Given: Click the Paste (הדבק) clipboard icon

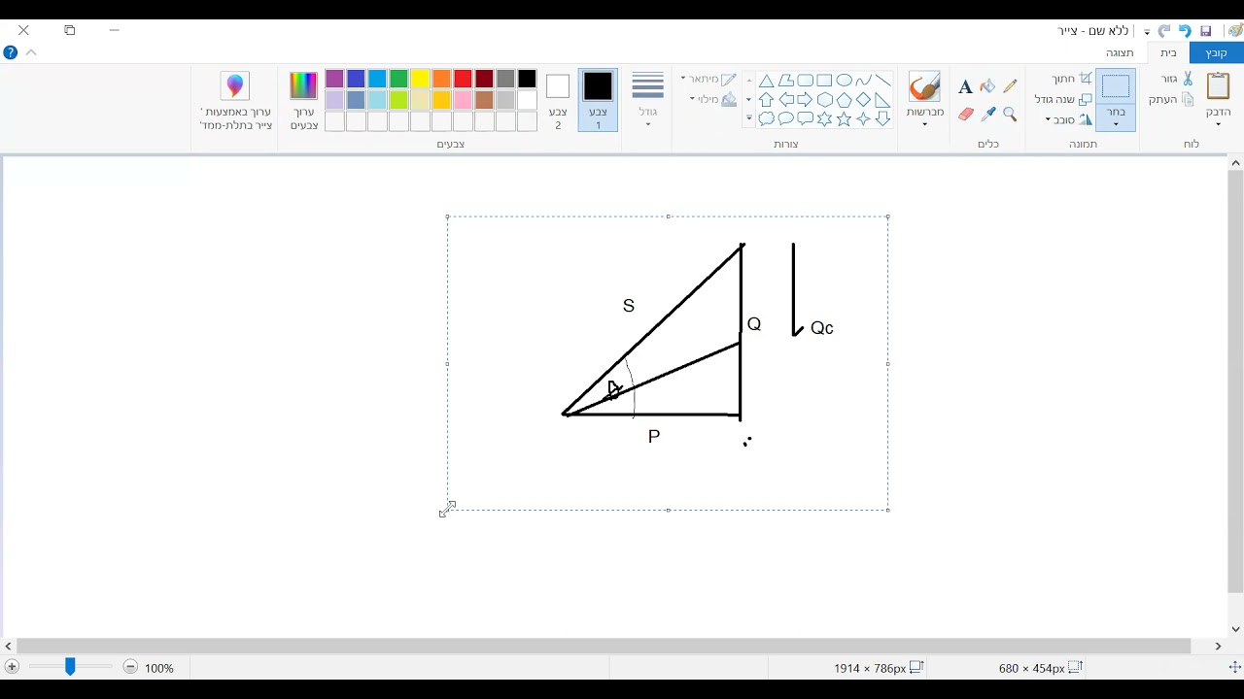Looking at the screenshot, I should [1218, 85].
